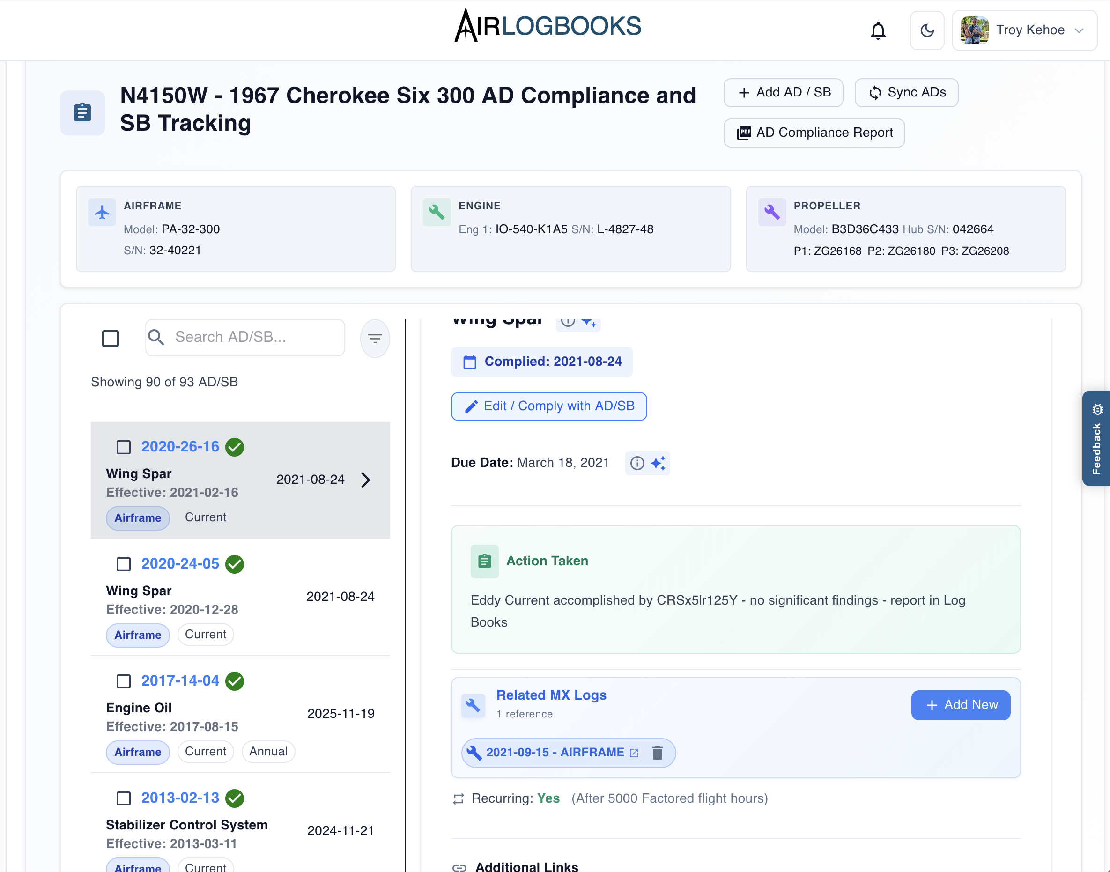Viewport: 1110px width, 872px height.
Task: Click the wrench icon on Related MX Logs
Action: (474, 706)
